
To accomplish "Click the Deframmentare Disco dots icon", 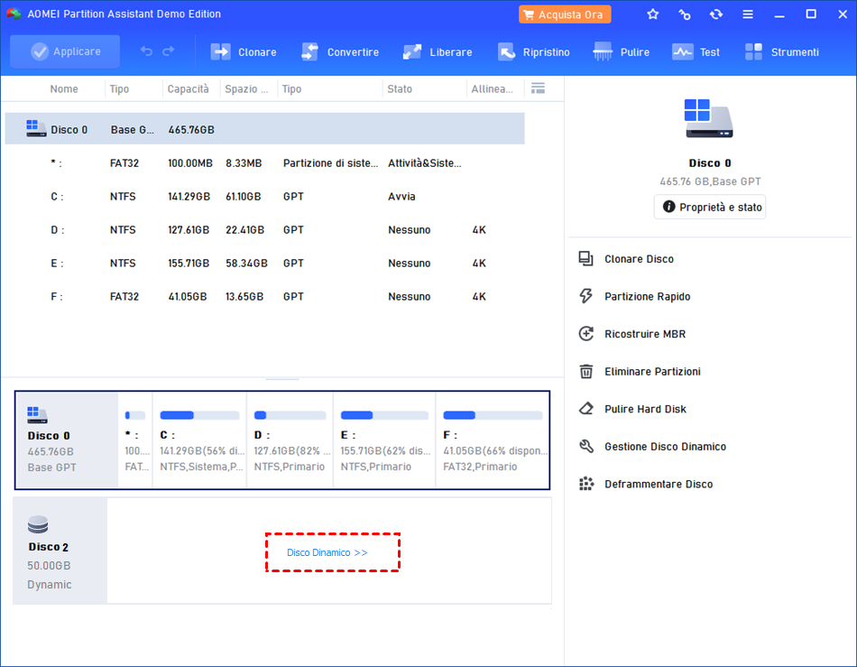I will coord(585,484).
